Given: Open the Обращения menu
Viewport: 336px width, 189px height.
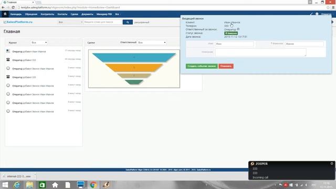Looking at the screenshot, I should (x=31, y=14).
